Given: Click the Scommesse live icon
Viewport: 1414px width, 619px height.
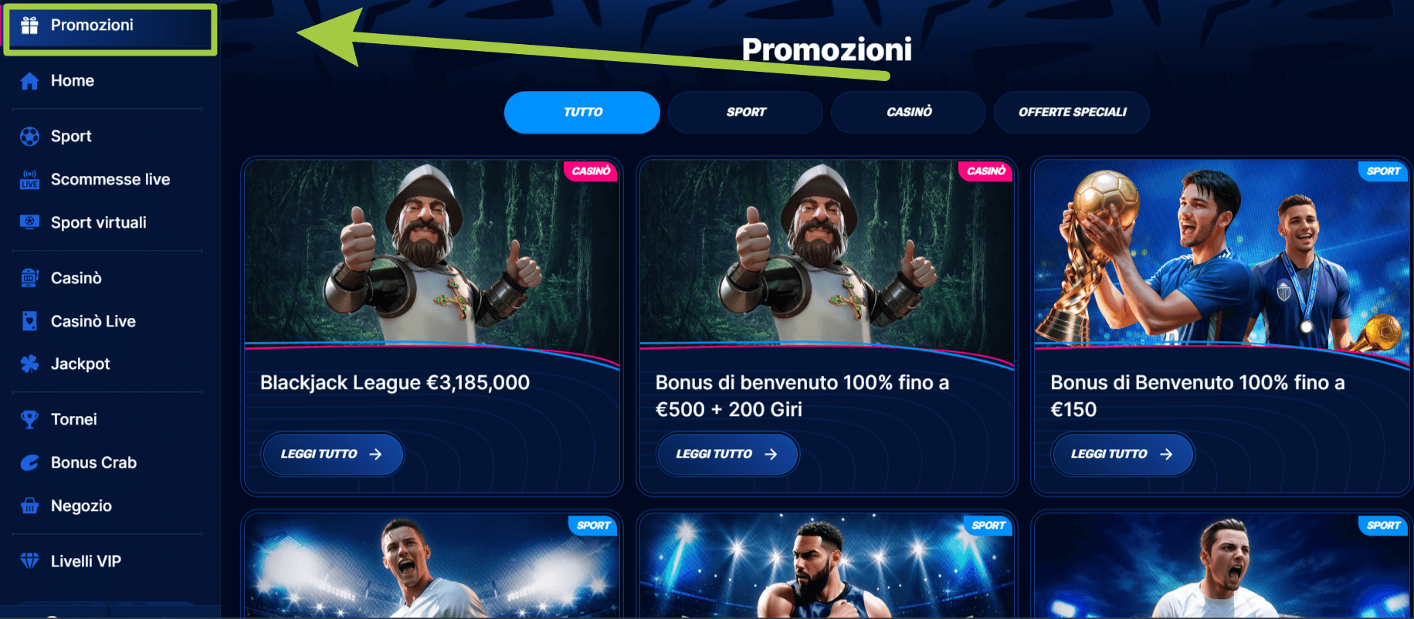Looking at the screenshot, I should pyautogui.click(x=29, y=180).
